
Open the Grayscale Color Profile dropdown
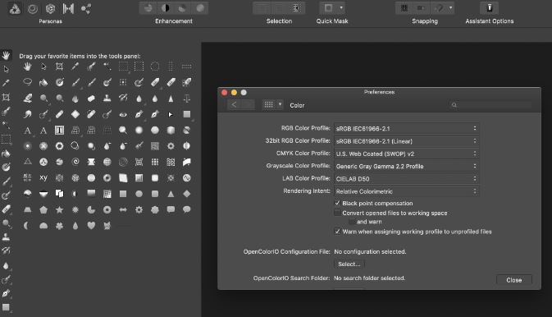pos(406,166)
